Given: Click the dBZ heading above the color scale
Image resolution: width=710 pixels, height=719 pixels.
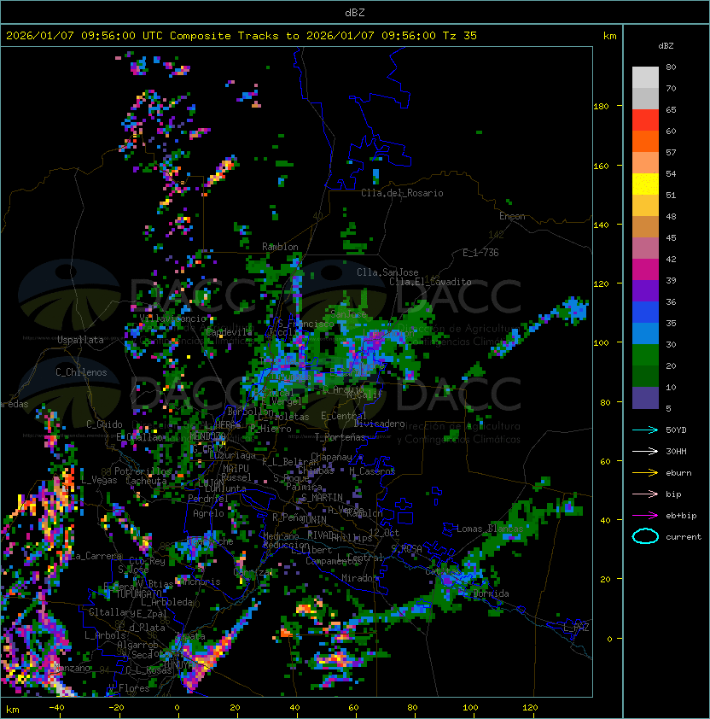Looking at the screenshot, I should [666, 46].
